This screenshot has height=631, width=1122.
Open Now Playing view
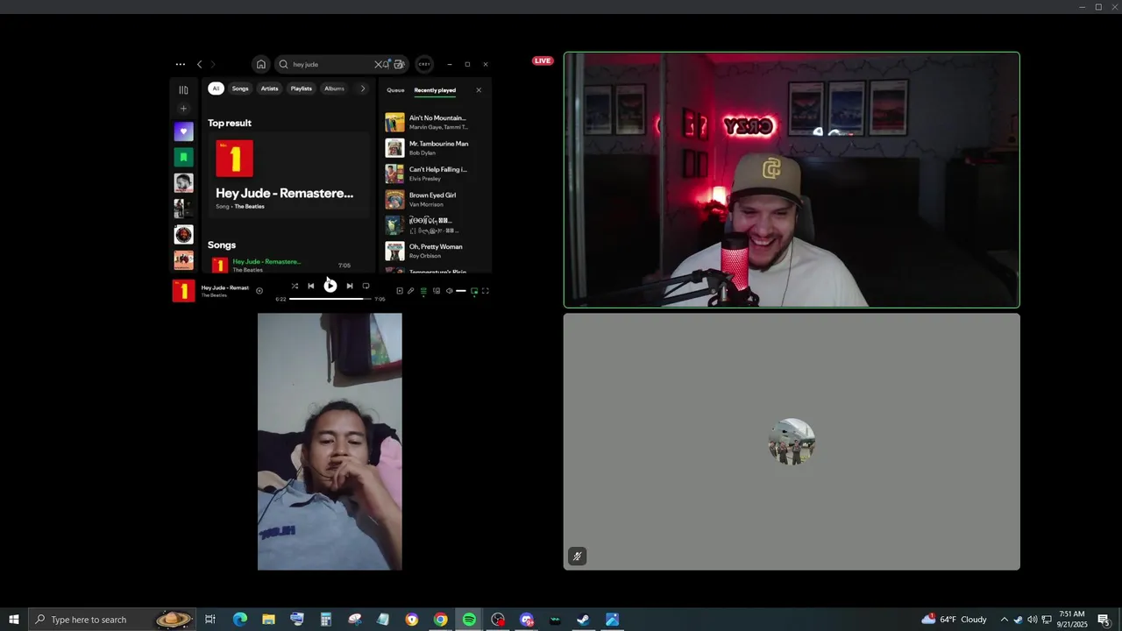pos(400,291)
